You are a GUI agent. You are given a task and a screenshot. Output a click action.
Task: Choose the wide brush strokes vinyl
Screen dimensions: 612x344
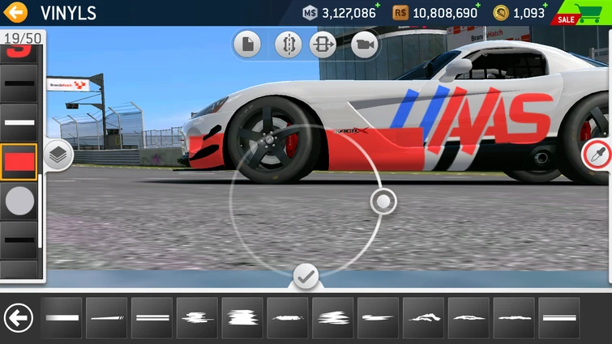[333, 318]
